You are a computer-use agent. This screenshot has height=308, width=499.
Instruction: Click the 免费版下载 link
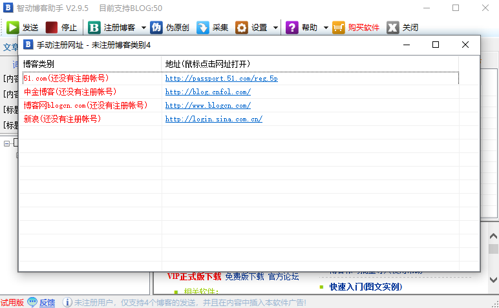coord(244,276)
